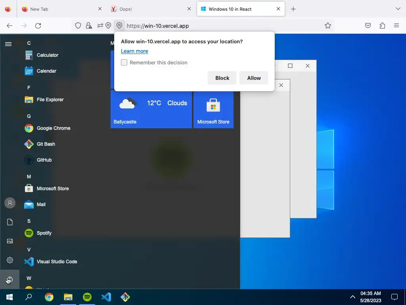
Task: Open Firefox View button
Action: [x=8, y=9]
